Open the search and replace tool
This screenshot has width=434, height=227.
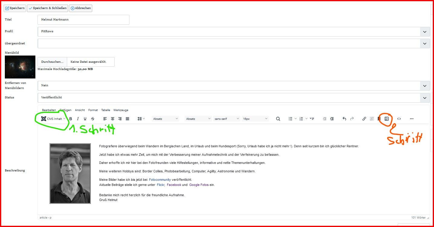click(x=278, y=119)
